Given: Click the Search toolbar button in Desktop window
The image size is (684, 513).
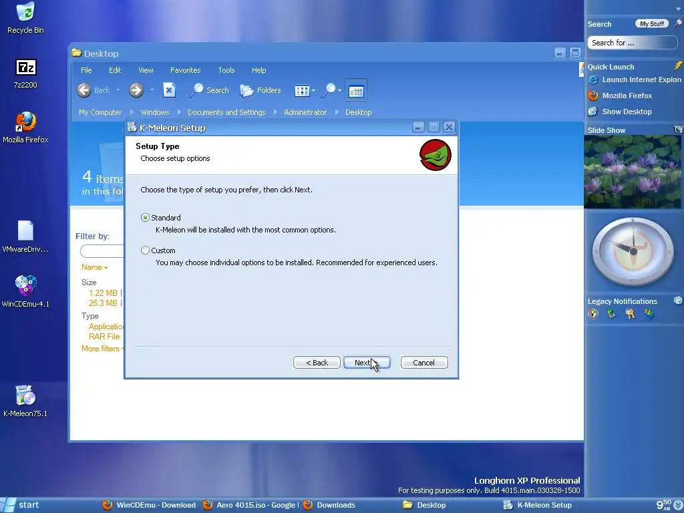Looking at the screenshot, I should 209,90.
